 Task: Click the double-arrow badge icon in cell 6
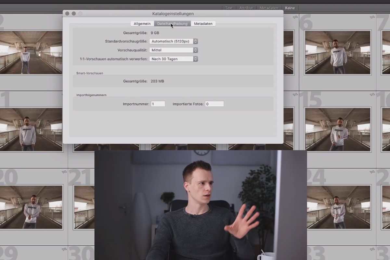click(372, 17)
